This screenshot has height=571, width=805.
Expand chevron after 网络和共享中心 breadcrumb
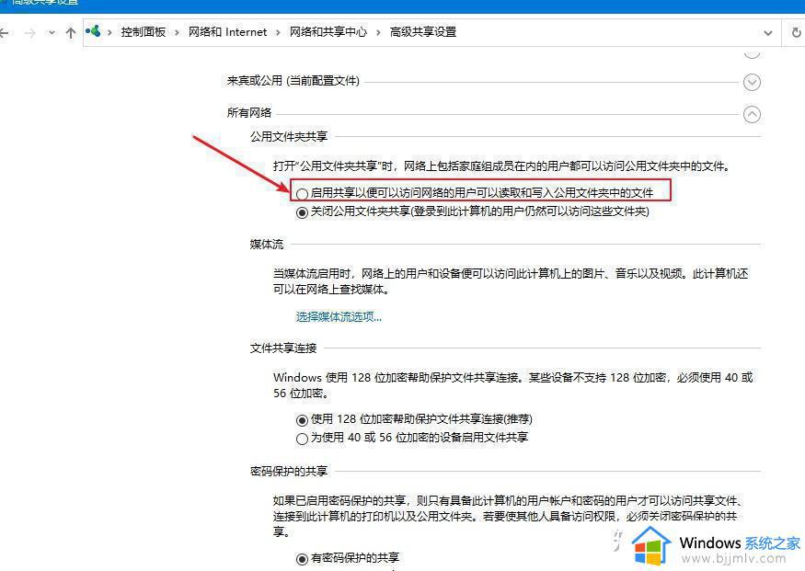pyautogui.click(x=378, y=32)
